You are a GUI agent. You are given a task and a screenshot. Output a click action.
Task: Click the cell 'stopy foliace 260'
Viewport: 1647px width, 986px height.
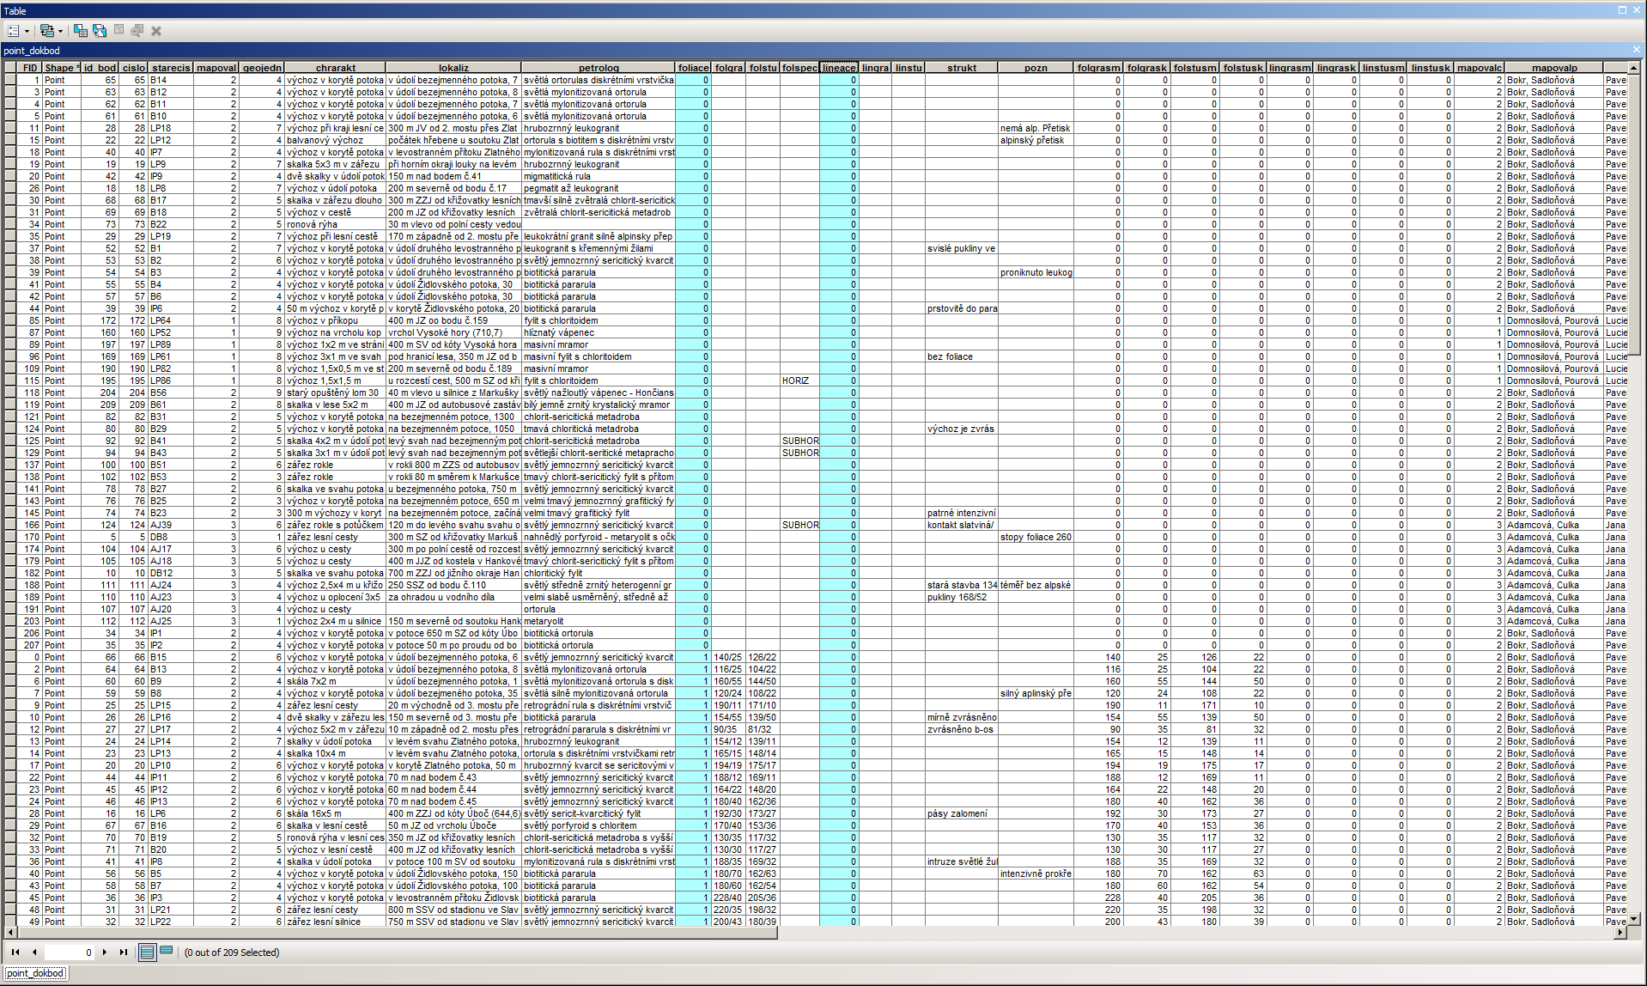point(1036,537)
